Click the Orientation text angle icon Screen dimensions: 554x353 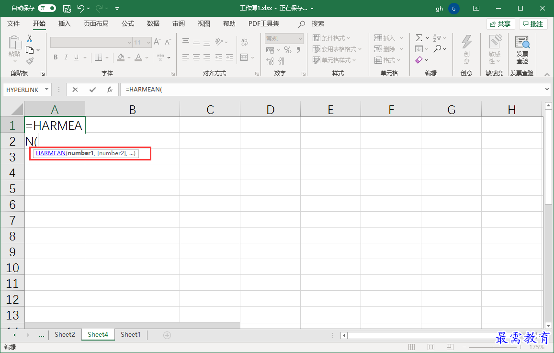click(219, 42)
